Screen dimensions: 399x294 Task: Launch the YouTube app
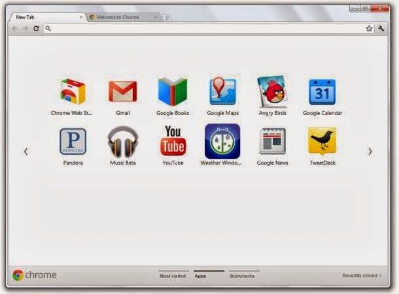pyautogui.click(x=173, y=140)
